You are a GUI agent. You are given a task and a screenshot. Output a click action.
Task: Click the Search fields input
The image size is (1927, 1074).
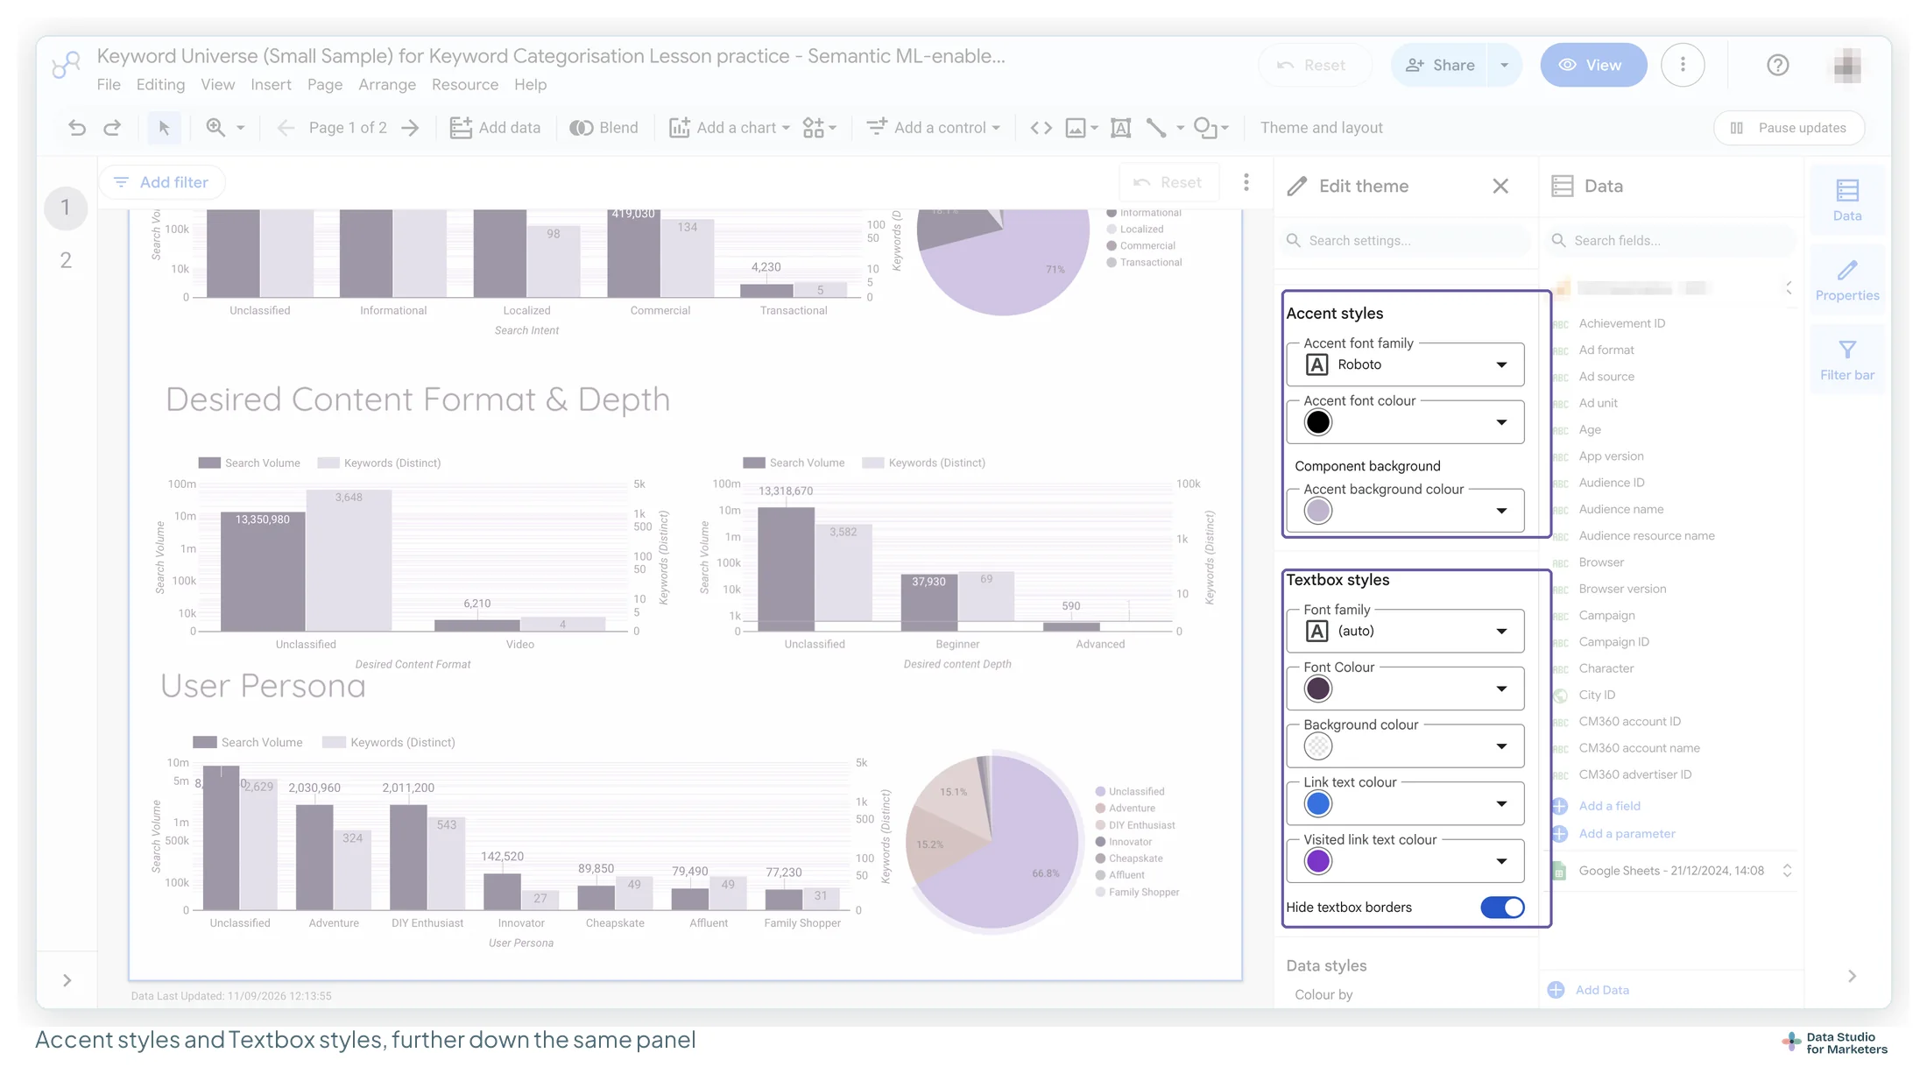pyautogui.click(x=1671, y=240)
